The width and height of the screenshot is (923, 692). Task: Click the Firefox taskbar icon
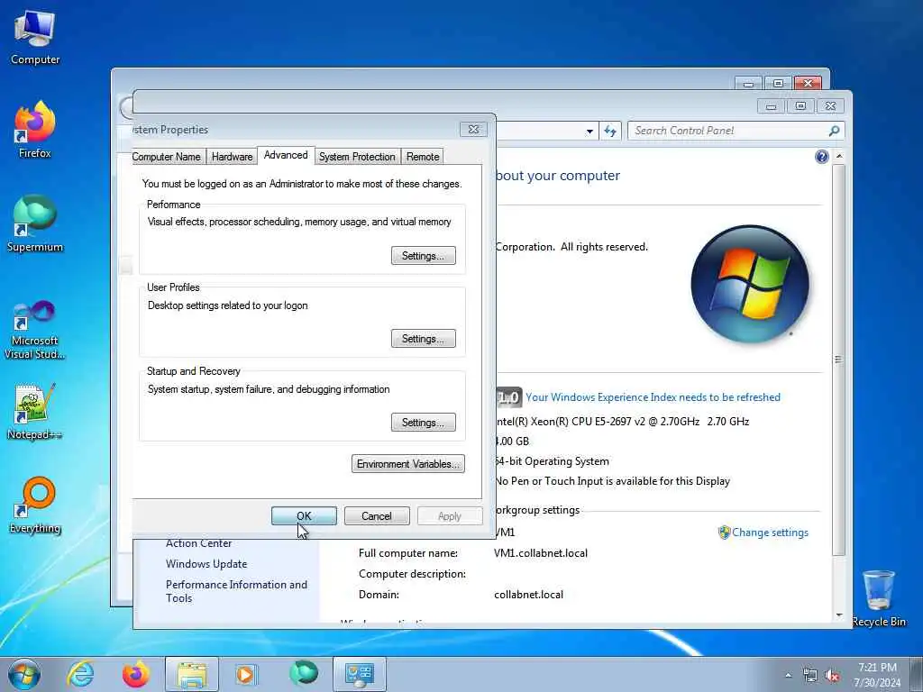[135, 674]
